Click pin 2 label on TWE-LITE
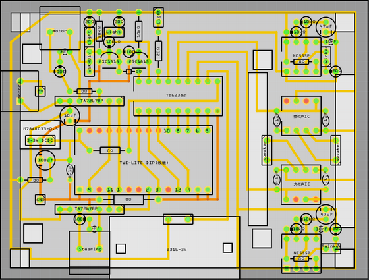 pos(148,190)
